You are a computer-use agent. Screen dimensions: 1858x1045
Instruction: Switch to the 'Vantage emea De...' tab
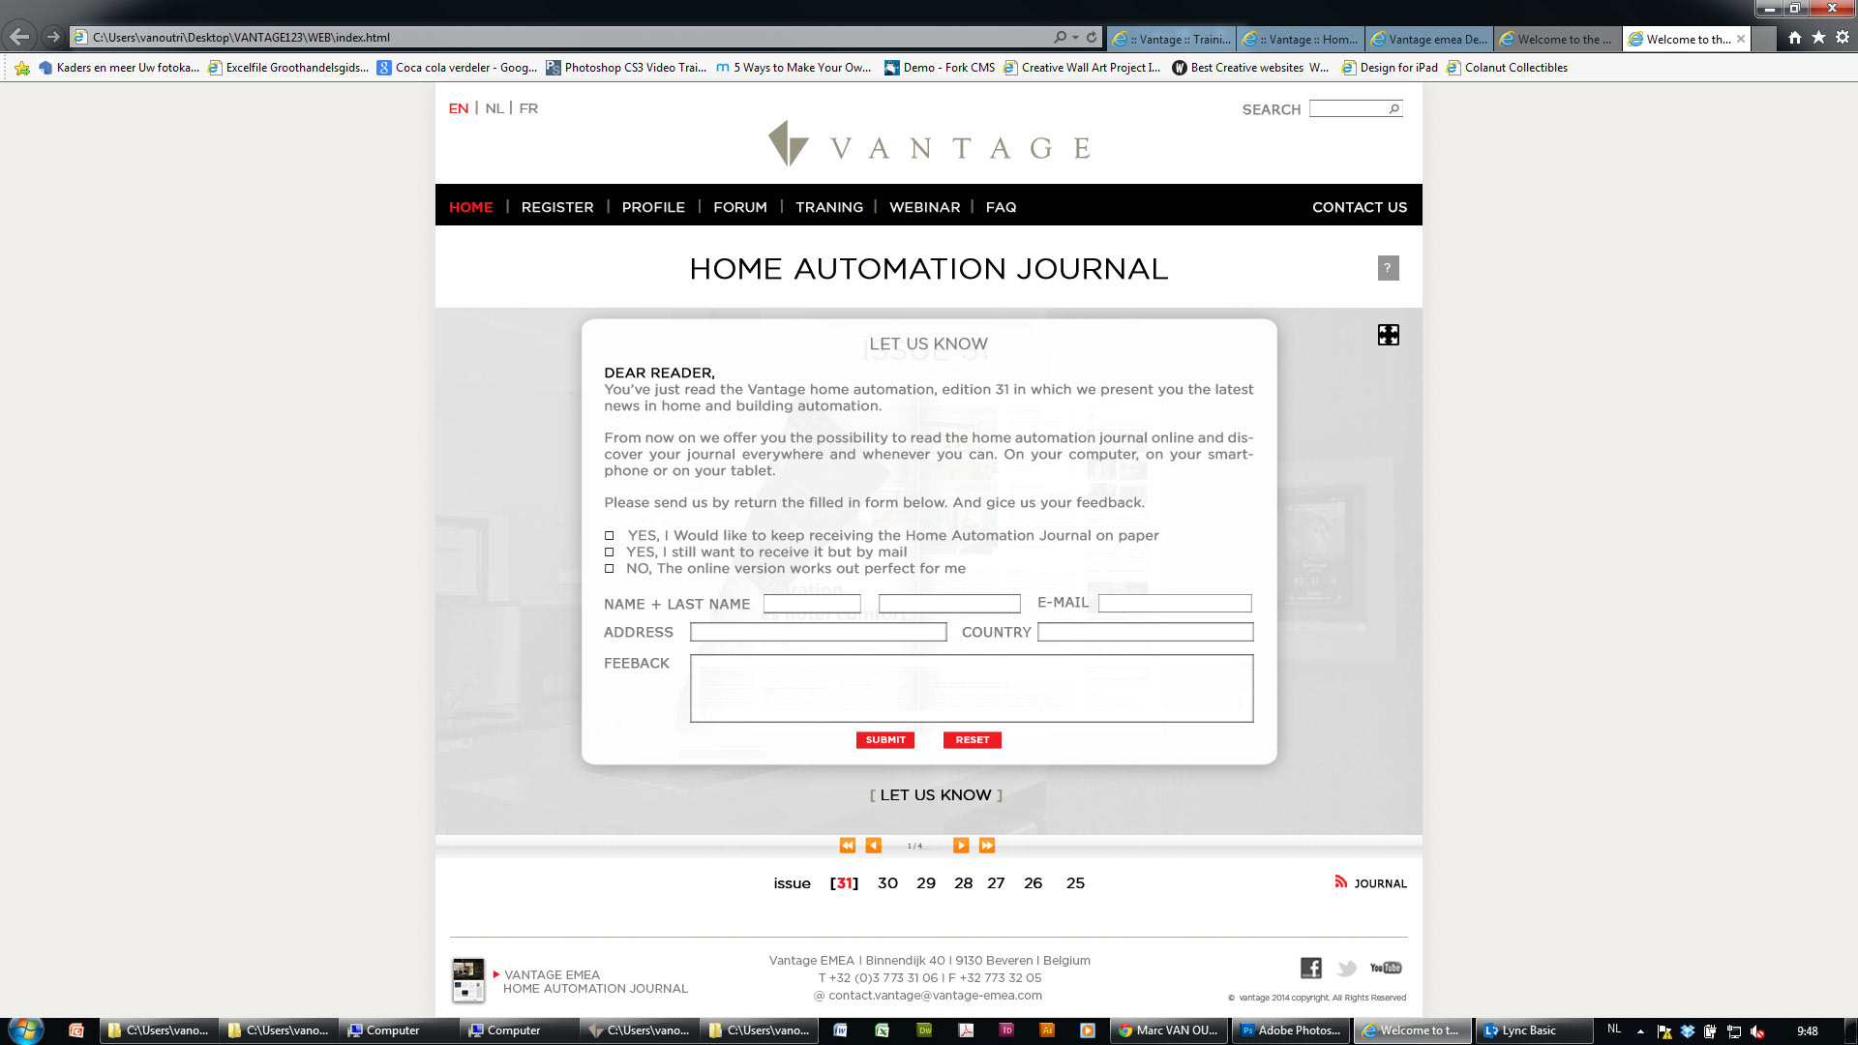click(x=1429, y=39)
